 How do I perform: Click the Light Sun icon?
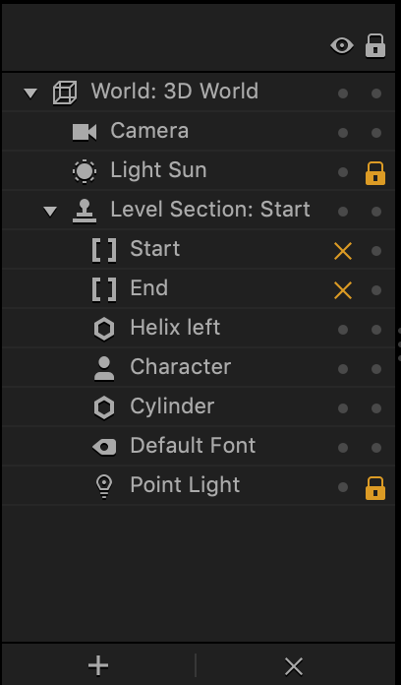pyautogui.click(x=85, y=171)
